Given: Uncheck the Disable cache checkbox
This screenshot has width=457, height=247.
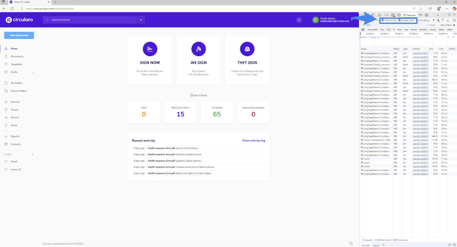Looking at the screenshot, I should tap(399, 20).
